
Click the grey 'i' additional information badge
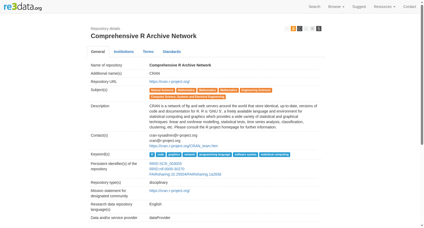pyautogui.click(x=287, y=29)
